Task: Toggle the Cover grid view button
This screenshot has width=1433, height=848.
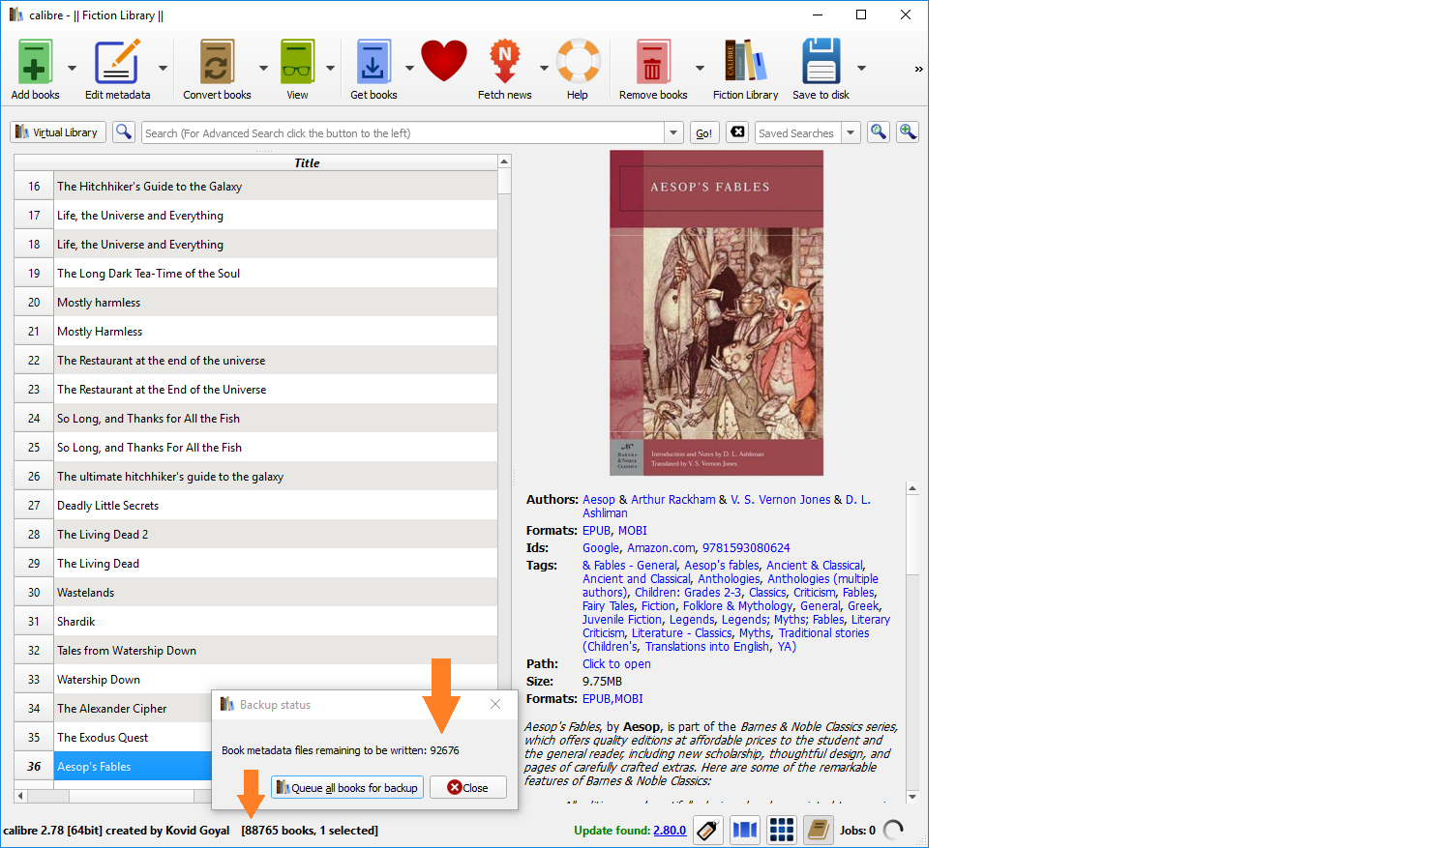Action: (x=782, y=830)
